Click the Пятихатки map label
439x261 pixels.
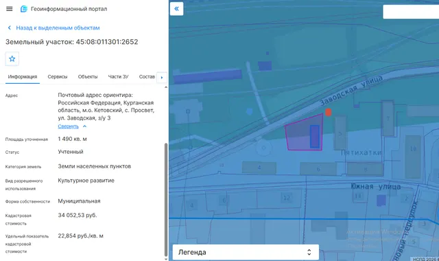click(361, 152)
